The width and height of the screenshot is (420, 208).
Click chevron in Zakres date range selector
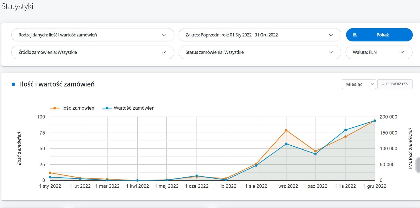[x=331, y=35]
